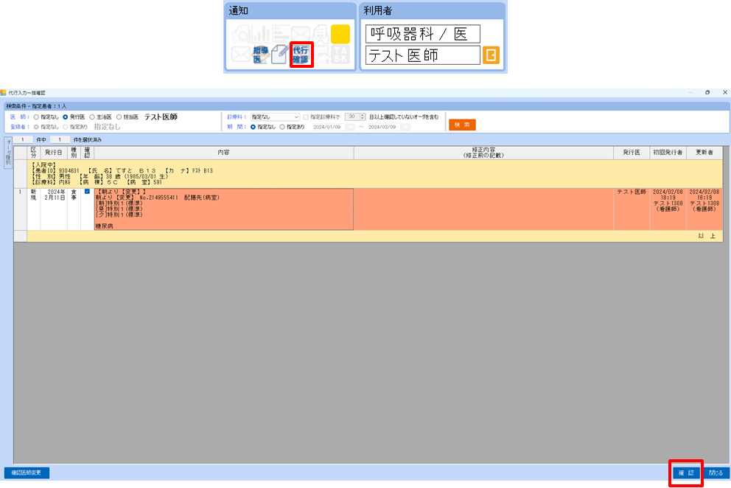
Task: Click the 区分 column header
Action: point(34,153)
